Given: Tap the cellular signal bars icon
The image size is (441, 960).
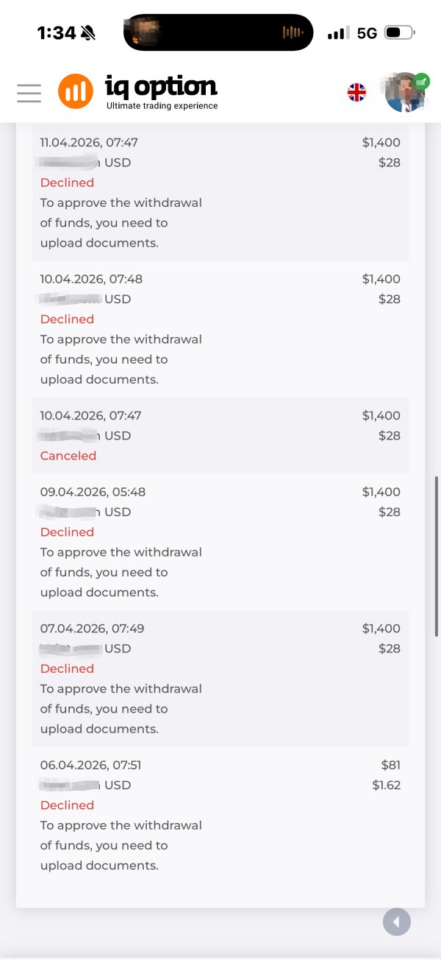Looking at the screenshot, I should pos(338,33).
